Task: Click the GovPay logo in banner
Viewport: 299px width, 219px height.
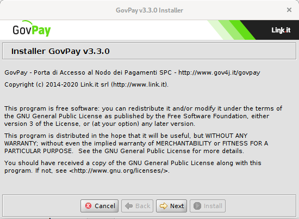Action: click(x=32, y=29)
